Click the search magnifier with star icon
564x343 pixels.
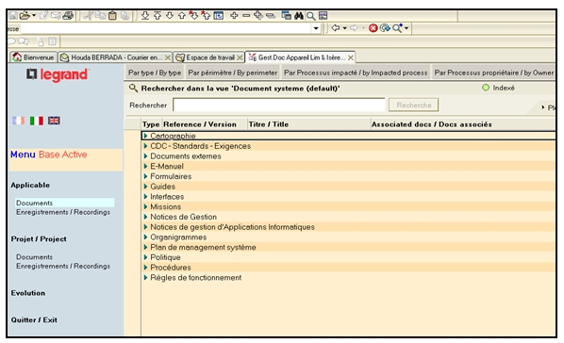397,28
